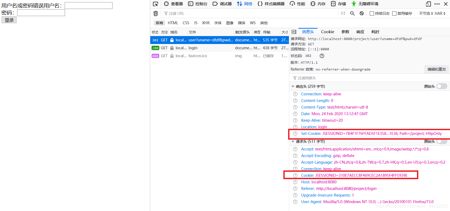This screenshot has height=211, width=450.
Task: Sort by the 文件 column header
Action: (x=210, y=32)
